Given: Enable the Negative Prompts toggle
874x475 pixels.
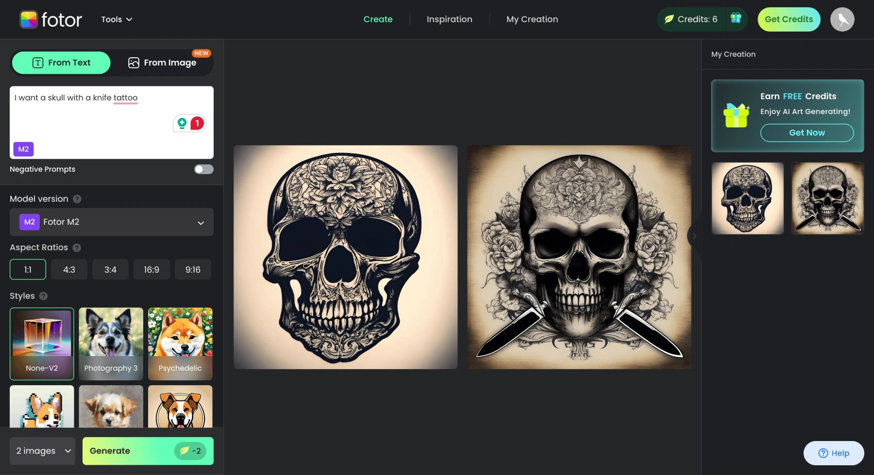Looking at the screenshot, I should coord(203,169).
